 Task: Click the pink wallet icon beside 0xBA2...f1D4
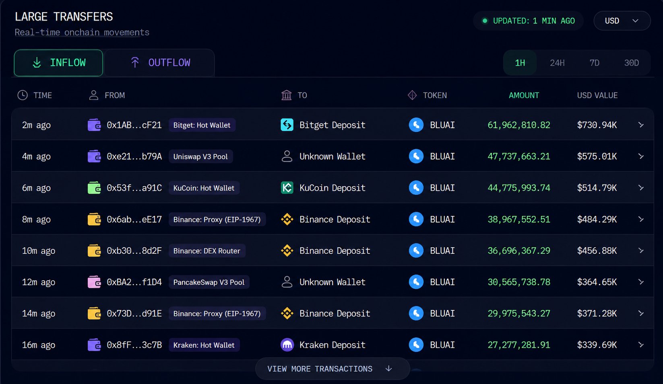click(94, 282)
